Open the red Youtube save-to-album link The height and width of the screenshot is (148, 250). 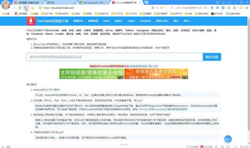pyautogui.click(x=109, y=66)
